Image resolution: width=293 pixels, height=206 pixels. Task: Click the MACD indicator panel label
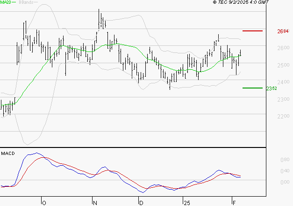pos(8,153)
